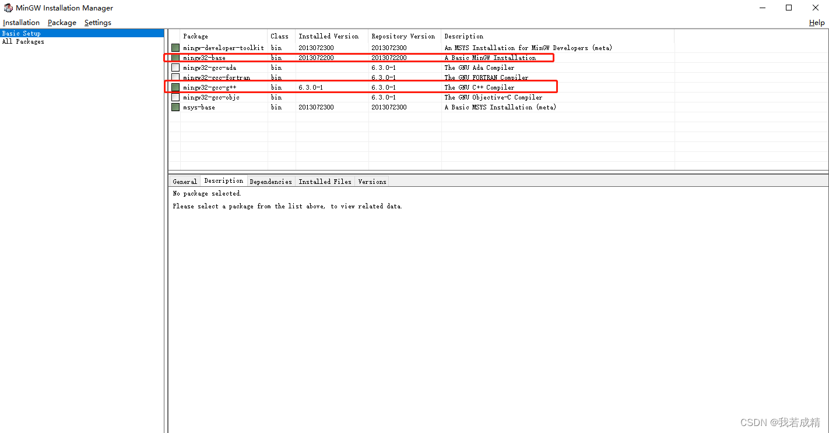The width and height of the screenshot is (829, 433).
Task: Sort by the Package column header
Action: pyautogui.click(x=224, y=36)
